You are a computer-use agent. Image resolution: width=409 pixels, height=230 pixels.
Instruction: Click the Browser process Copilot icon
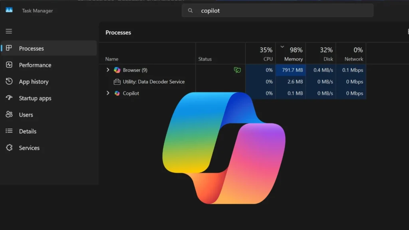(117, 70)
